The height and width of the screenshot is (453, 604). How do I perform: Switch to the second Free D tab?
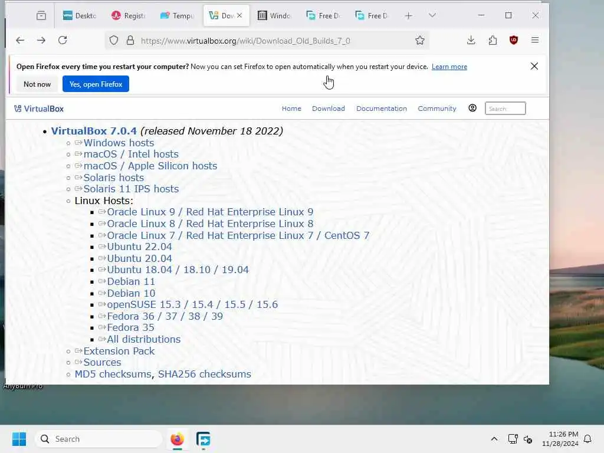[x=372, y=15]
